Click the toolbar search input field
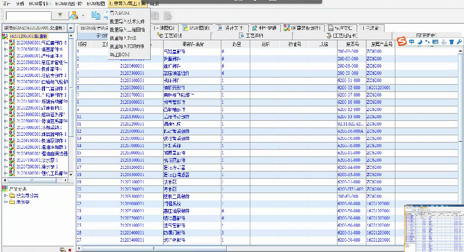 [28, 15]
